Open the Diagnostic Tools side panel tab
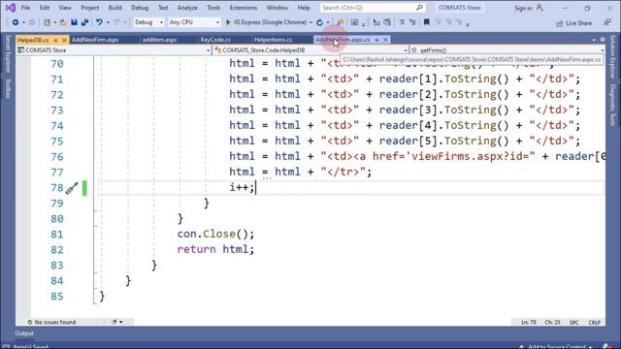The width and height of the screenshot is (621, 349). pyautogui.click(x=612, y=105)
